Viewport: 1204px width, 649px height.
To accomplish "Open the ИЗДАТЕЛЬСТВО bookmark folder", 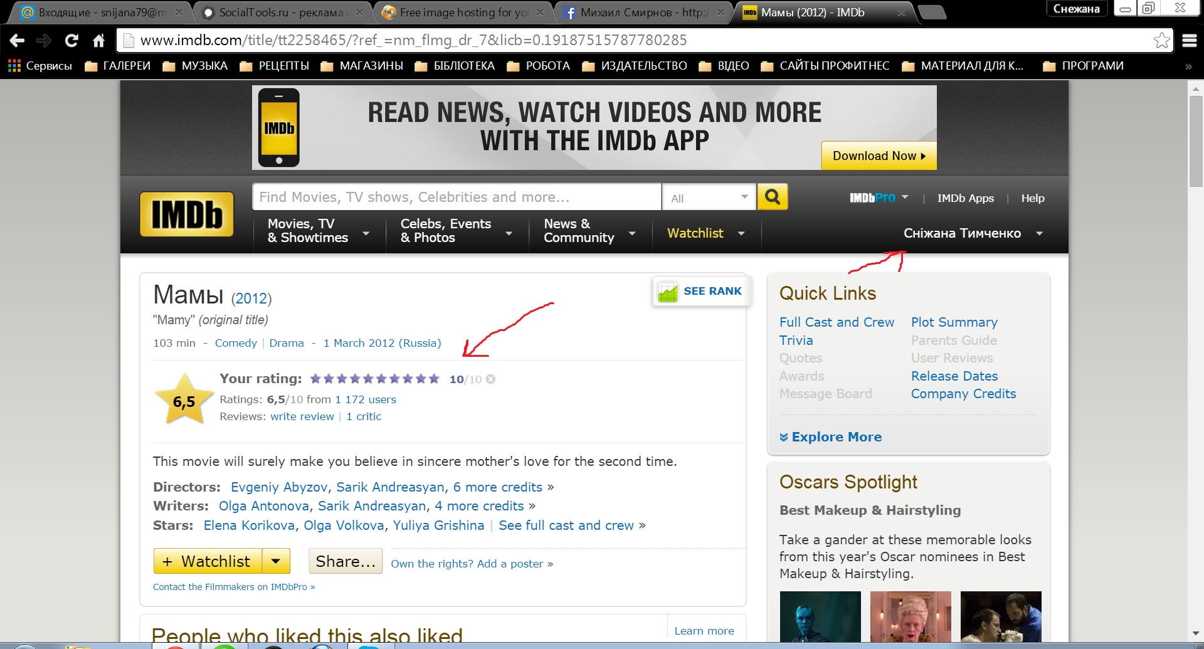I will 635,66.
